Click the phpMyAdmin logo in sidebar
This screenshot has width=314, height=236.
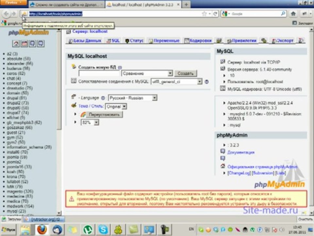(x=28, y=32)
